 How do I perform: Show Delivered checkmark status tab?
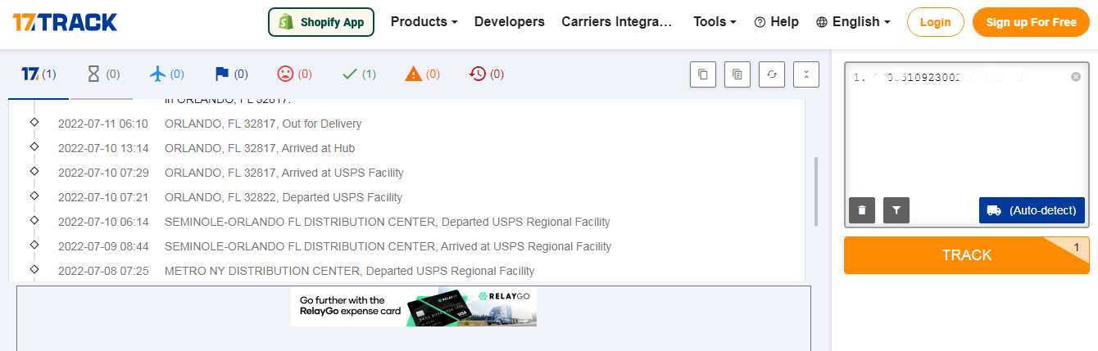[x=359, y=74]
